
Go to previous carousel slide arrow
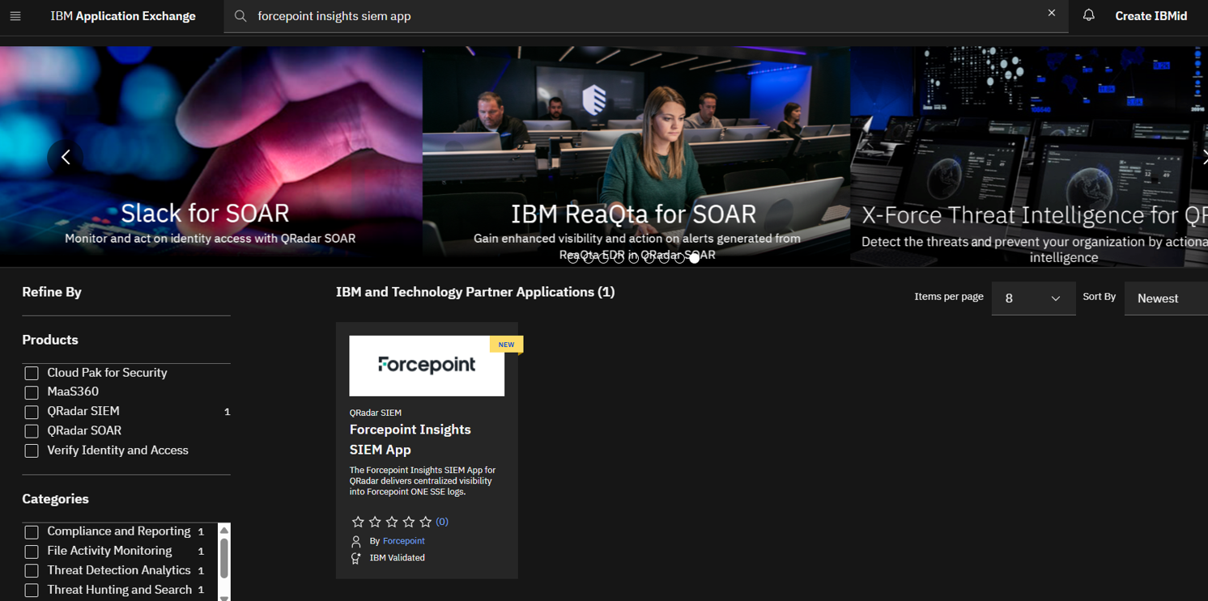coord(66,157)
